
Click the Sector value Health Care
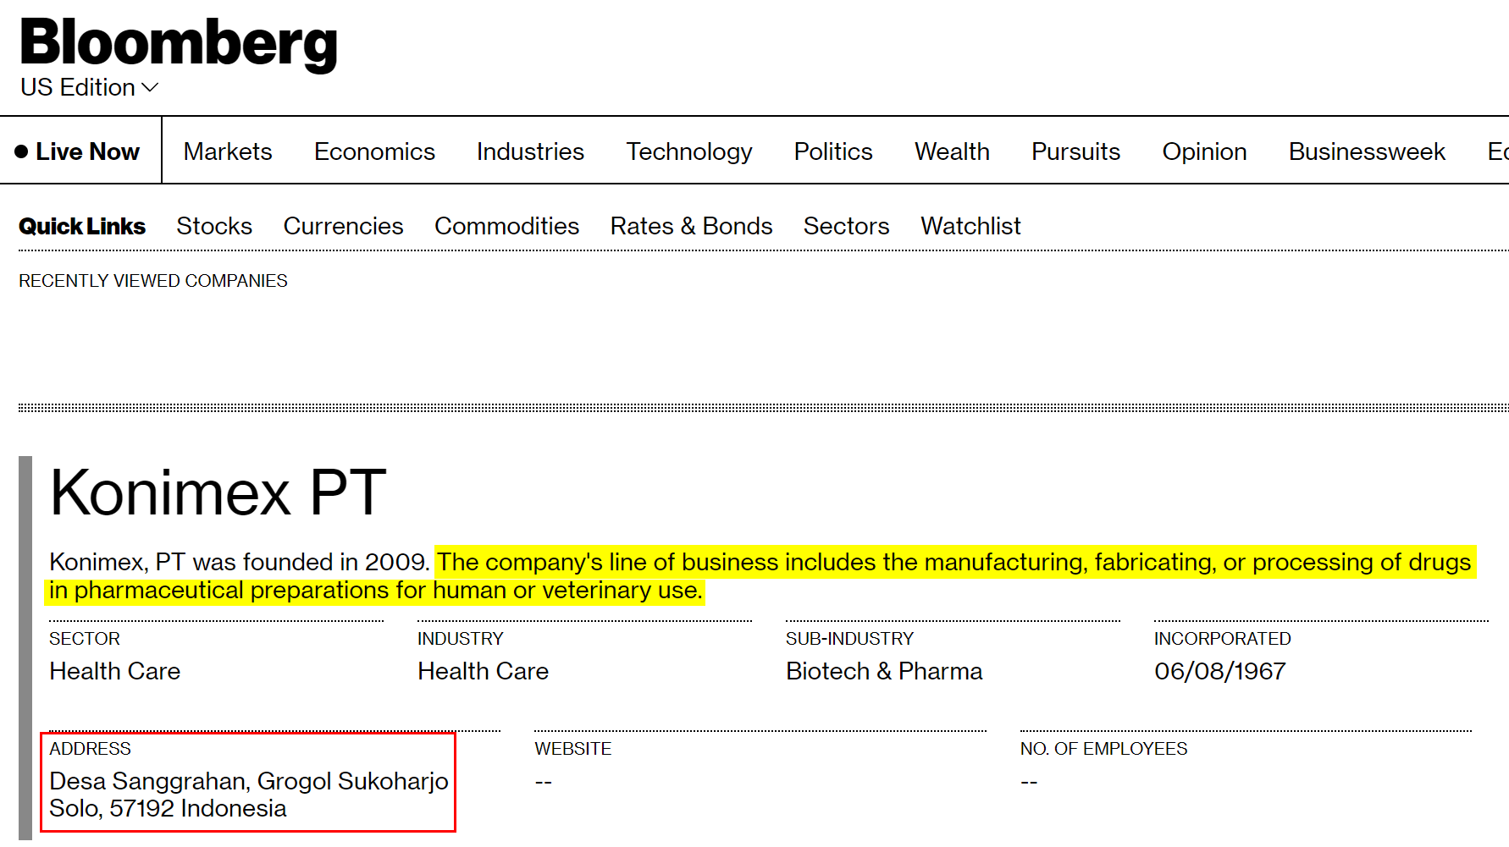[114, 671]
